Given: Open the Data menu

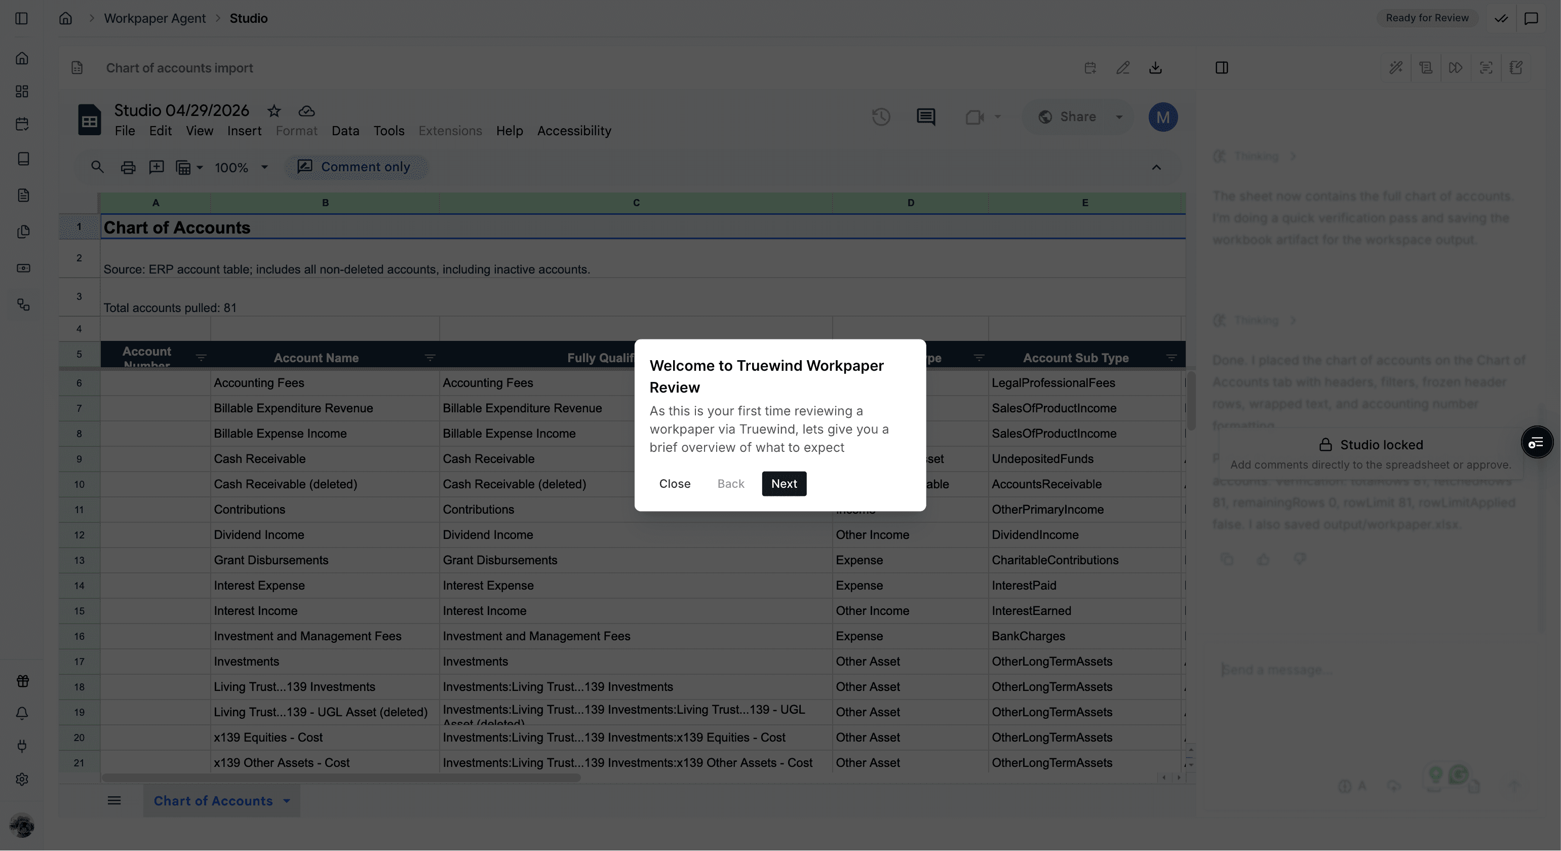Looking at the screenshot, I should (345, 131).
